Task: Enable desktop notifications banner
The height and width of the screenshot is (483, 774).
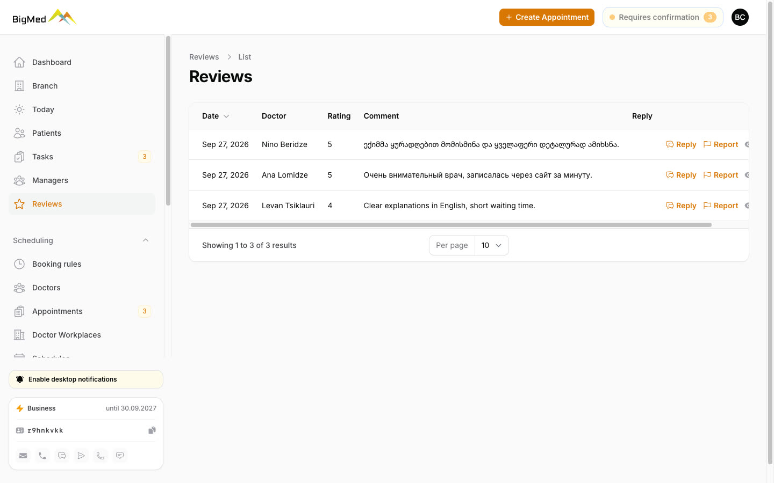Action: point(86,379)
